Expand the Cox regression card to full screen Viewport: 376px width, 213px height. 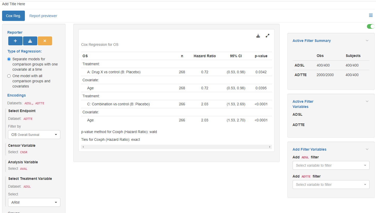pyautogui.click(x=267, y=36)
